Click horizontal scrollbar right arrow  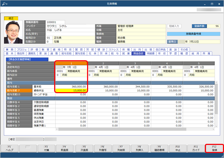click(x=213, y=129)
